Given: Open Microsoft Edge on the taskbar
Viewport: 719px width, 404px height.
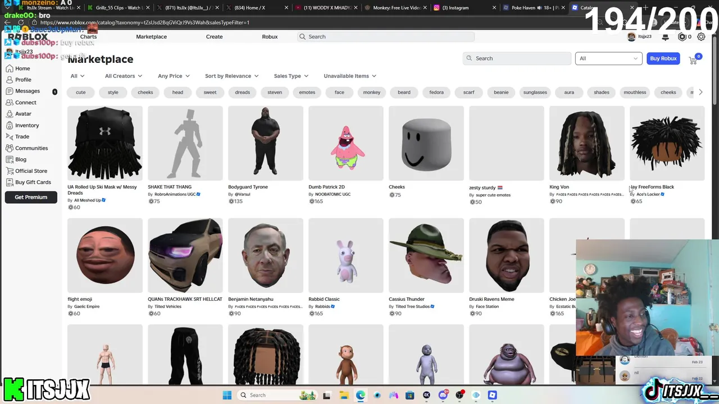Looking at the screenshot, I should tap(360, 395).
